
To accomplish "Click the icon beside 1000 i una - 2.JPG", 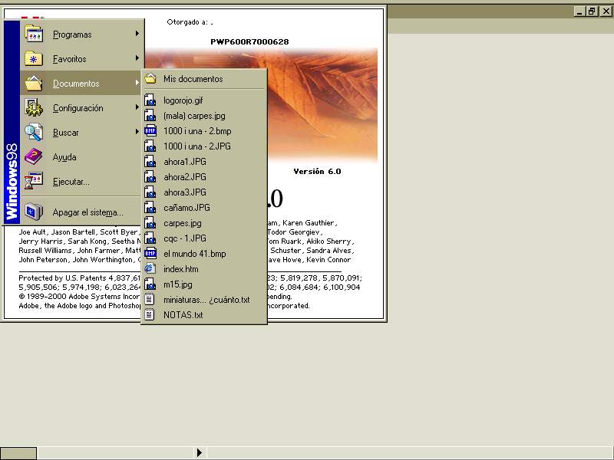I will [150, 146].
